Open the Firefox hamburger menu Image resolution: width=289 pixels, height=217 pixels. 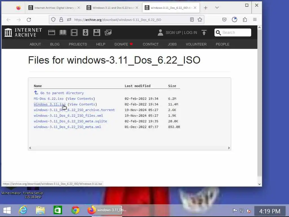tap(255, 19)
